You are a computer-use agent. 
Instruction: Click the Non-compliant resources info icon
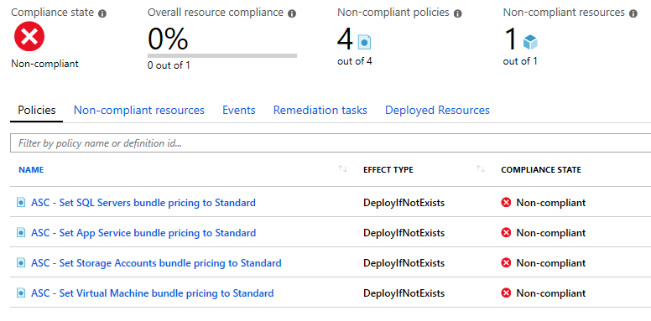tap(633, 13)
